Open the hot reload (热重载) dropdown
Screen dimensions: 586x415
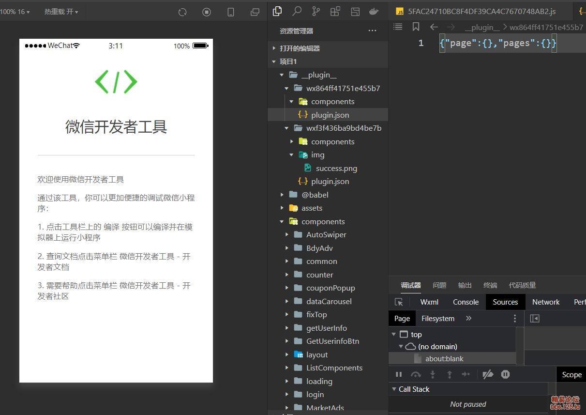coord(61,12)
